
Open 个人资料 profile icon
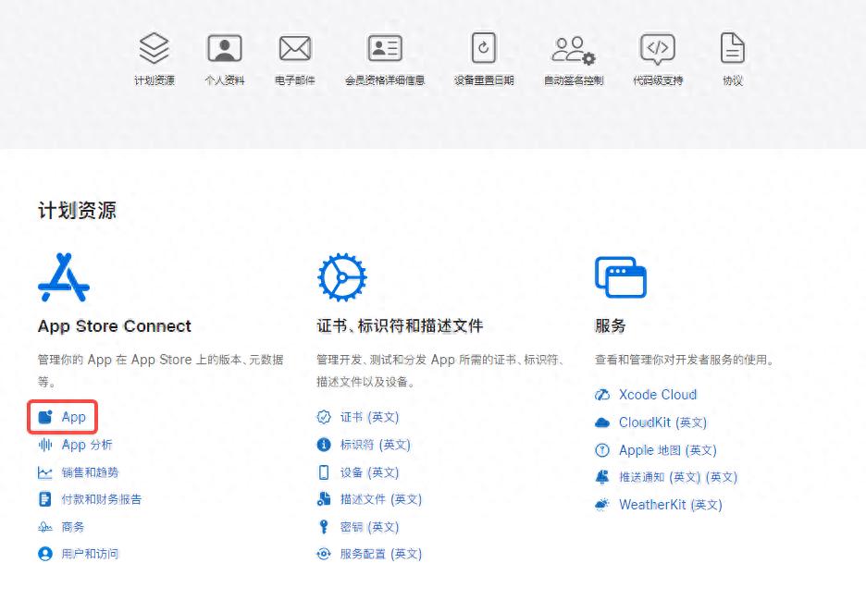[224, 48]
